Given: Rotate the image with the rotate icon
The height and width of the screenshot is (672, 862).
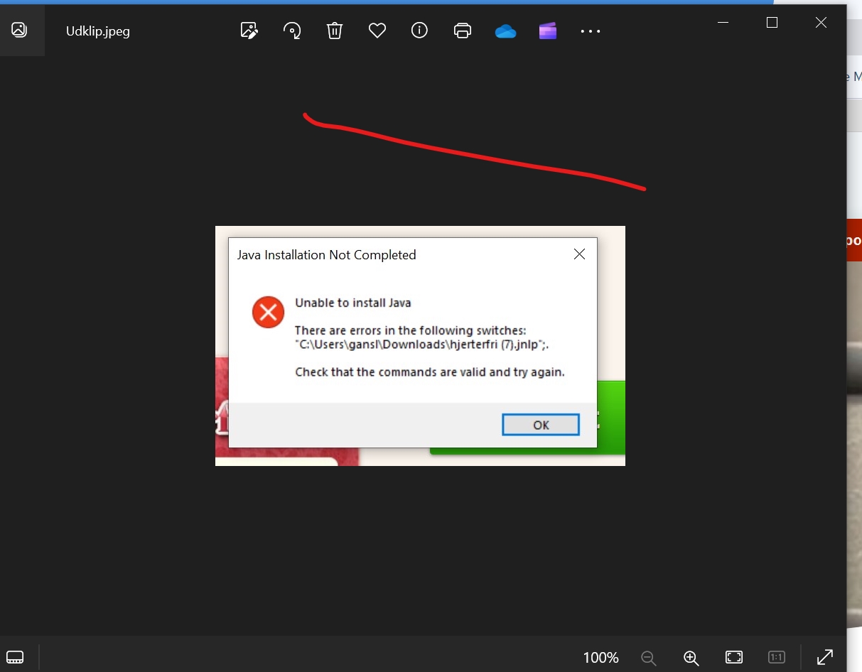Looking at the screenshot, I should click(x=292, y=31).
